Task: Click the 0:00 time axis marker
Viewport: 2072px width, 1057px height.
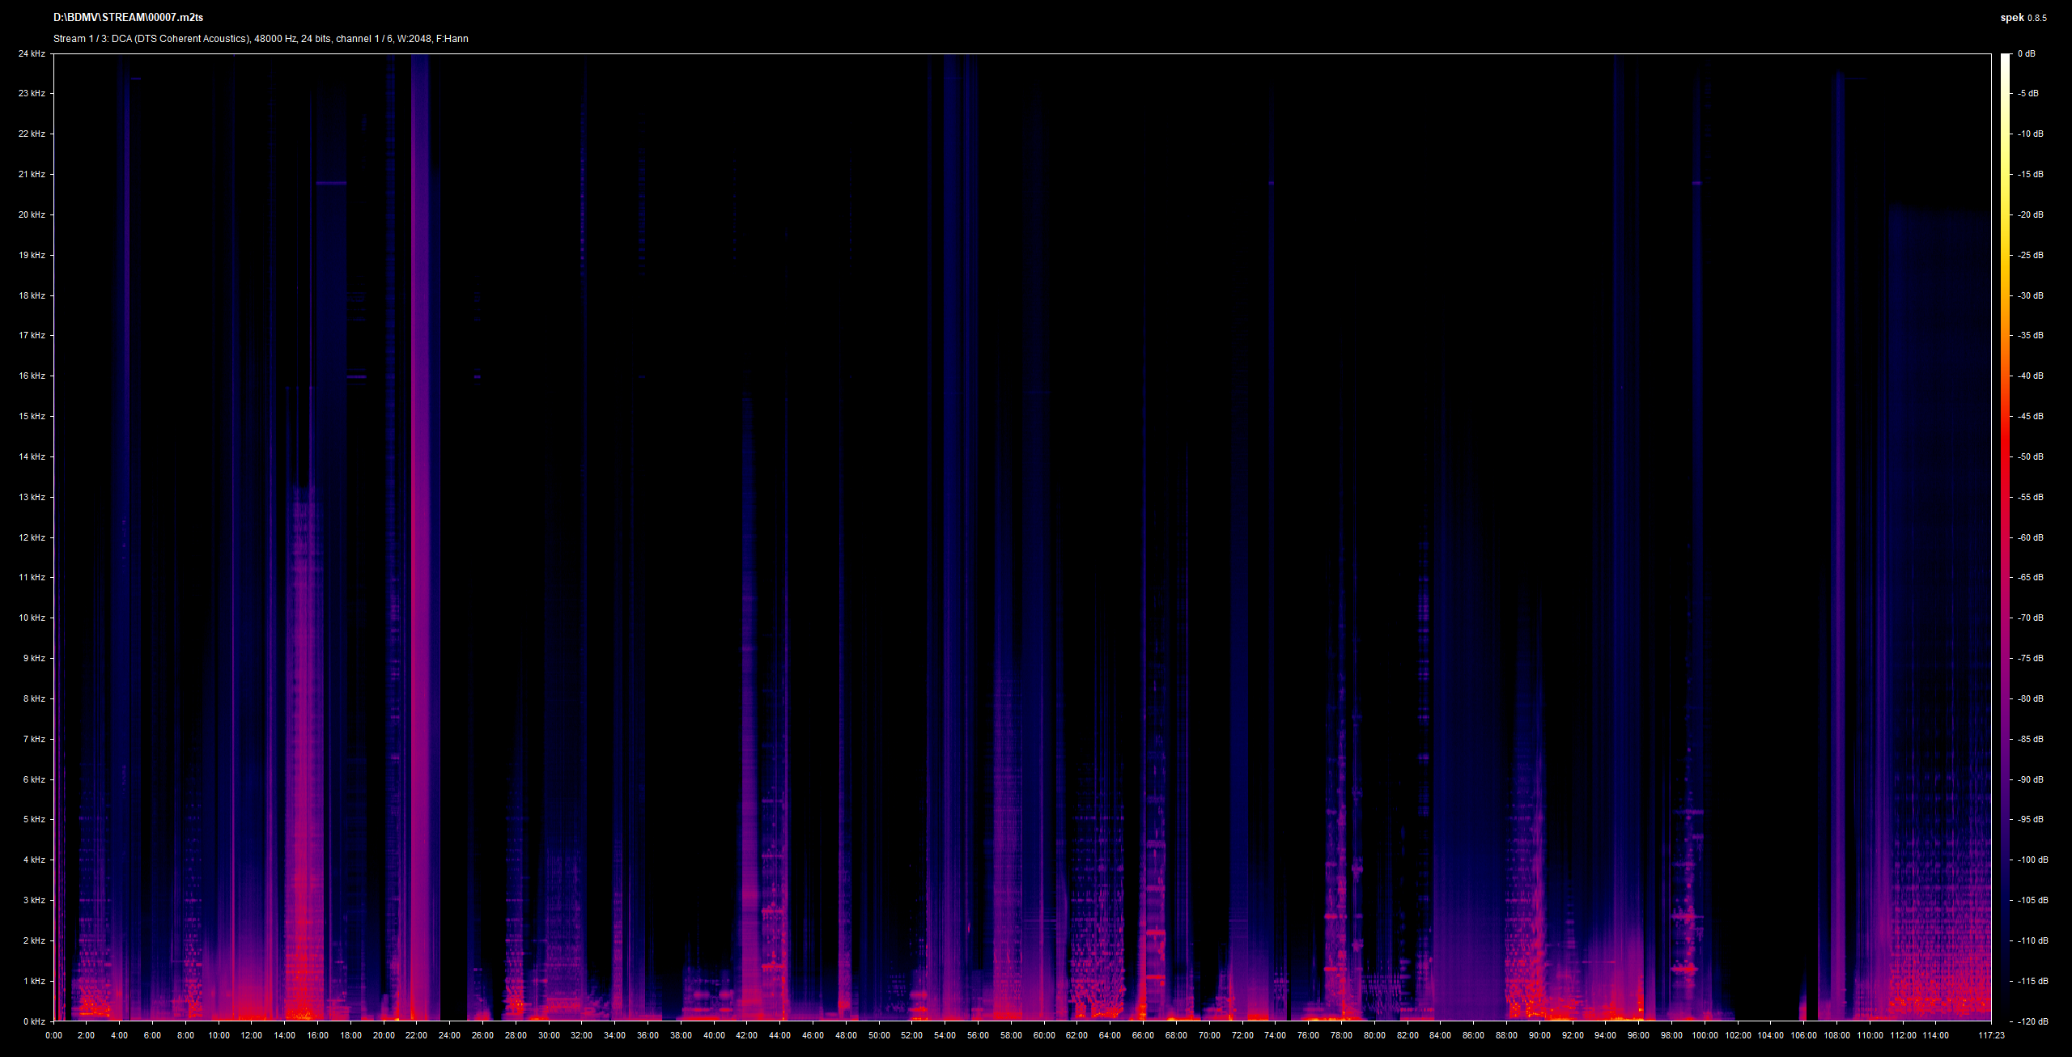Action: click(53, 1036)
